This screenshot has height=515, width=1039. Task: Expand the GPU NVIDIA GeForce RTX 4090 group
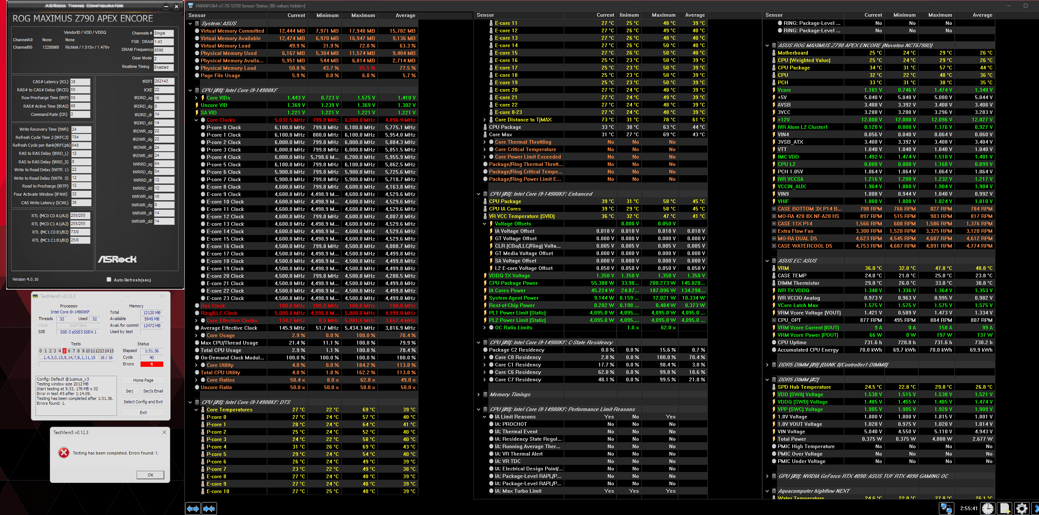click(767, 476)
